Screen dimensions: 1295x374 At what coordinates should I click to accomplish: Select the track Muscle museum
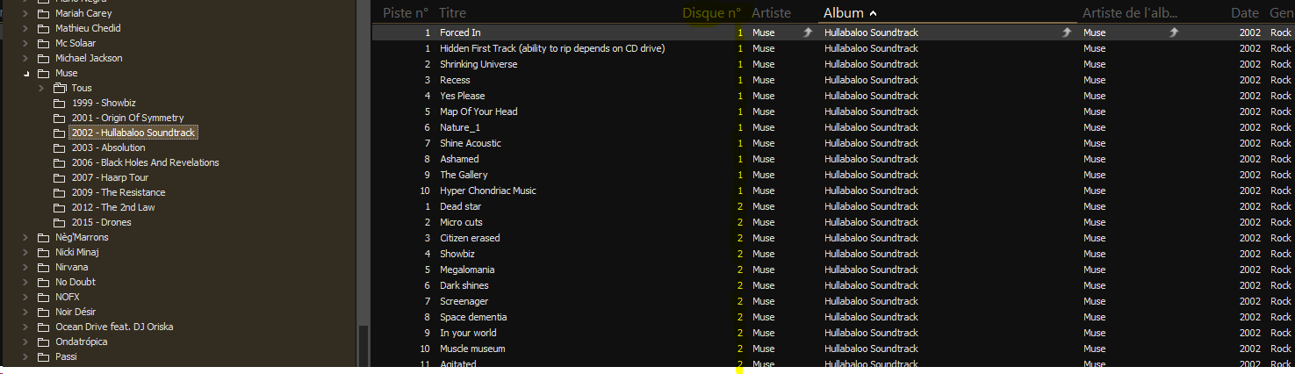pyautogui.click(x=472, y=349)
